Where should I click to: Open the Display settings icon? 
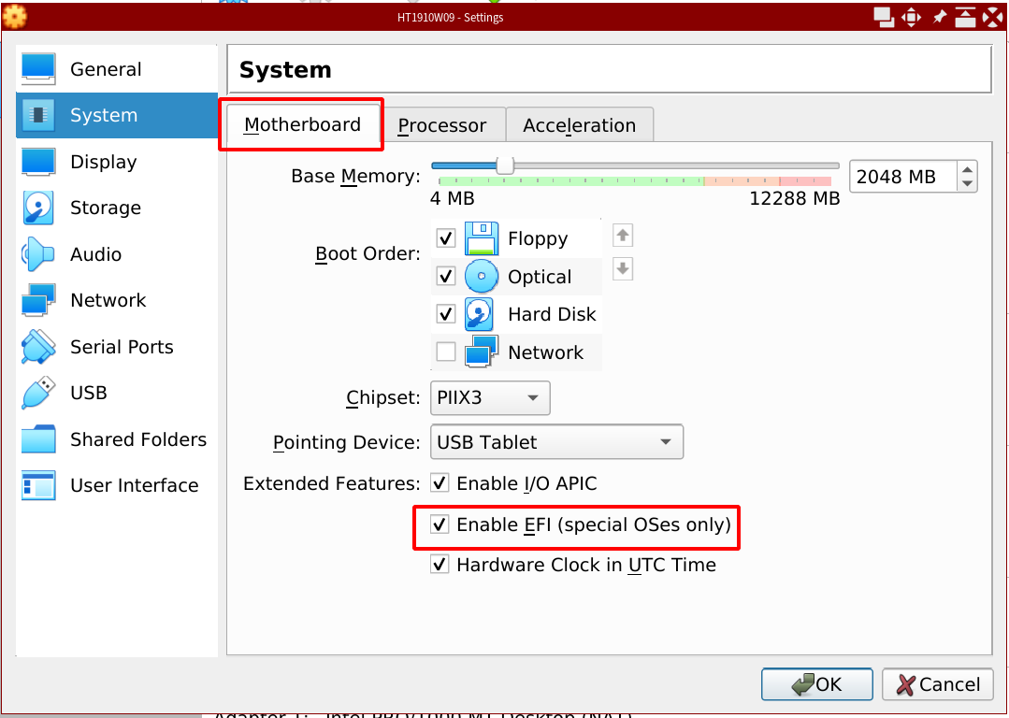38,162
